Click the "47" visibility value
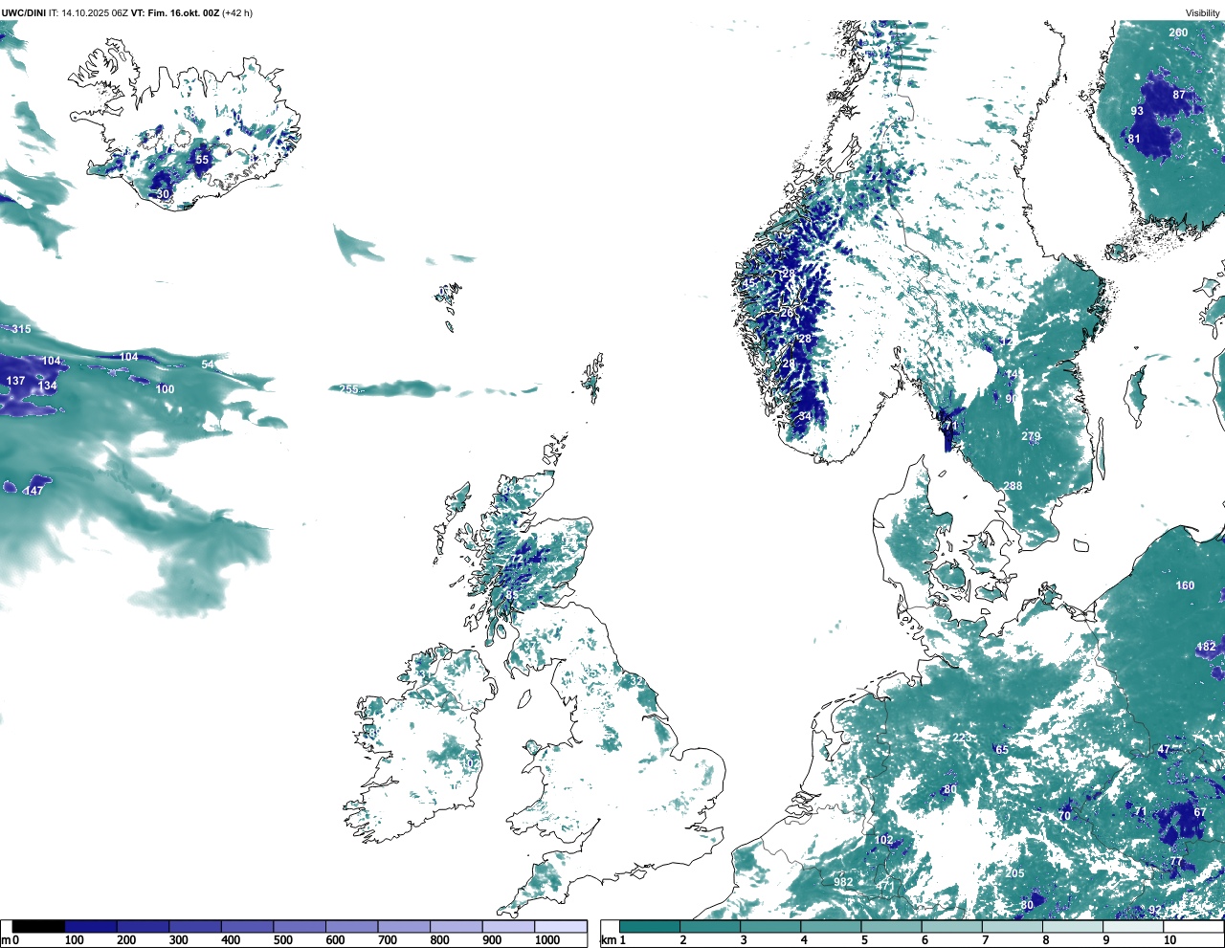This screenshot has width=1225, height=948. [x=1164, y=750]
